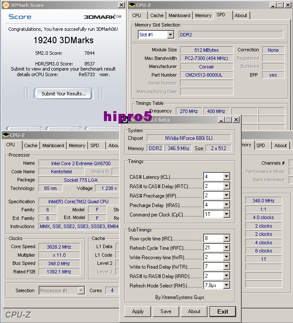Viewport: 293px width, 323px height.
Task: Open CPU tab in upper CPU-Z window
Action: (x=137, y=15)
